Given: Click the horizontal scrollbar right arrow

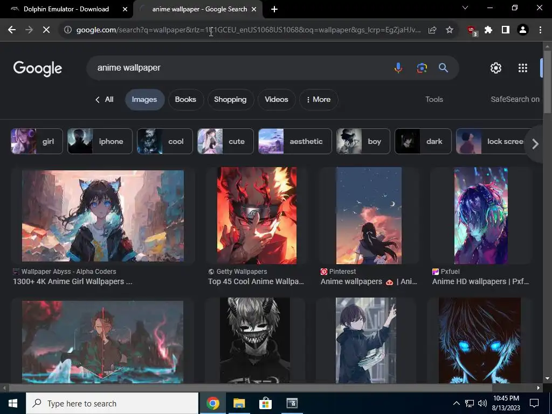Looking at the screenshot, I should [539, 388].
